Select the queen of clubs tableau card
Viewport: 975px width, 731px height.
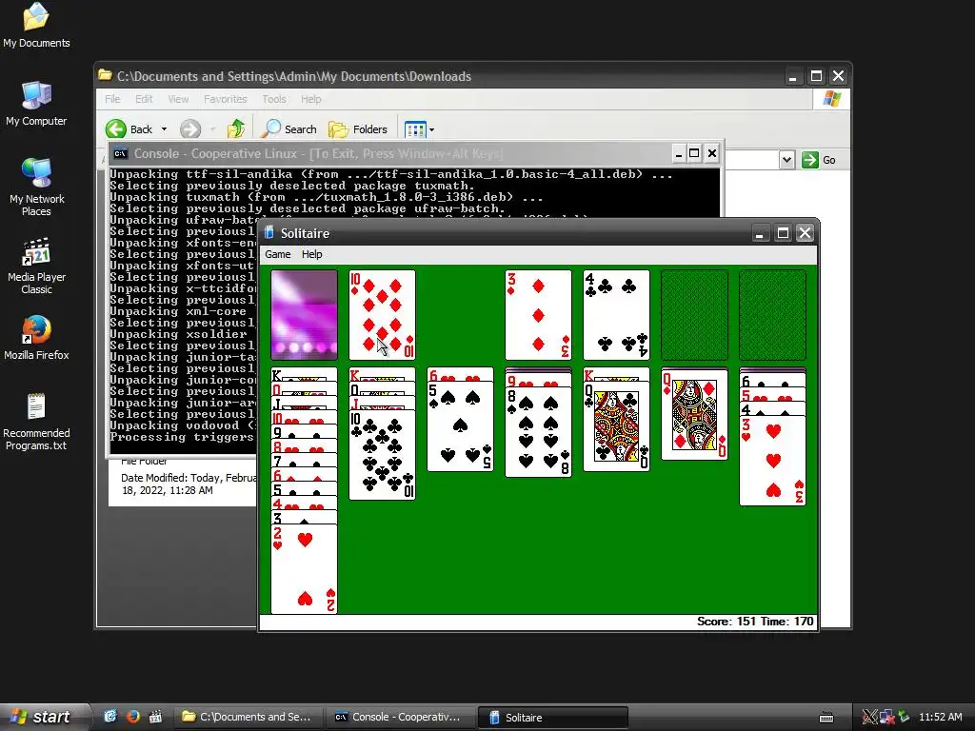[616, 426]
